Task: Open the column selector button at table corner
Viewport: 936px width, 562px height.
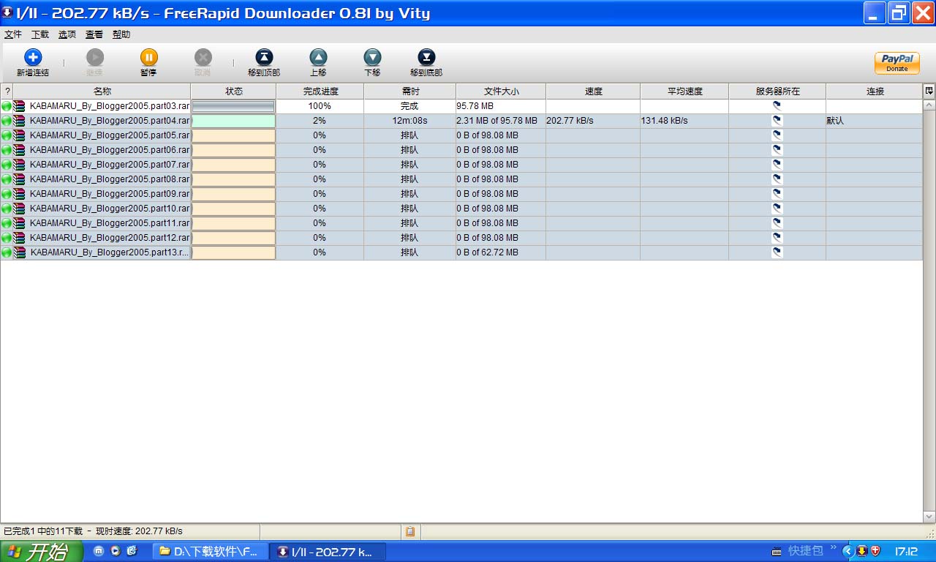Action: point(929,91)
